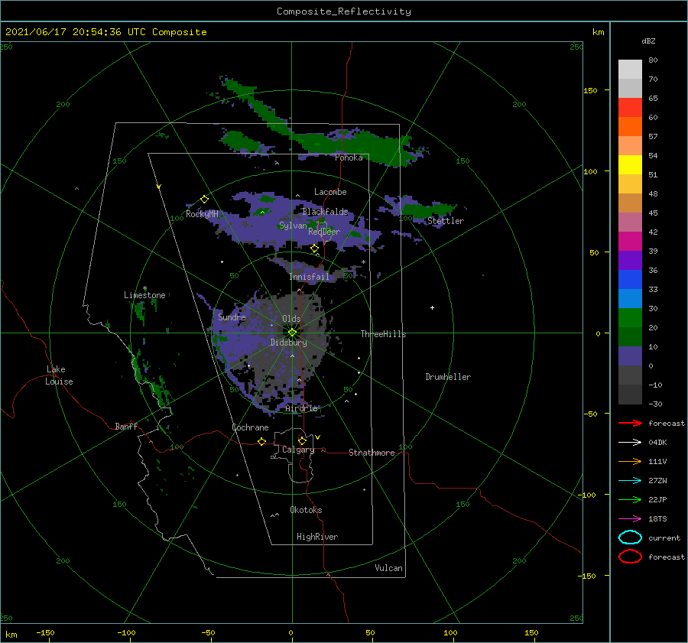688x643 pixels.
Task: Click the orange 111V arrow icon
Action: pyautogui.click(x=630, y=461)
